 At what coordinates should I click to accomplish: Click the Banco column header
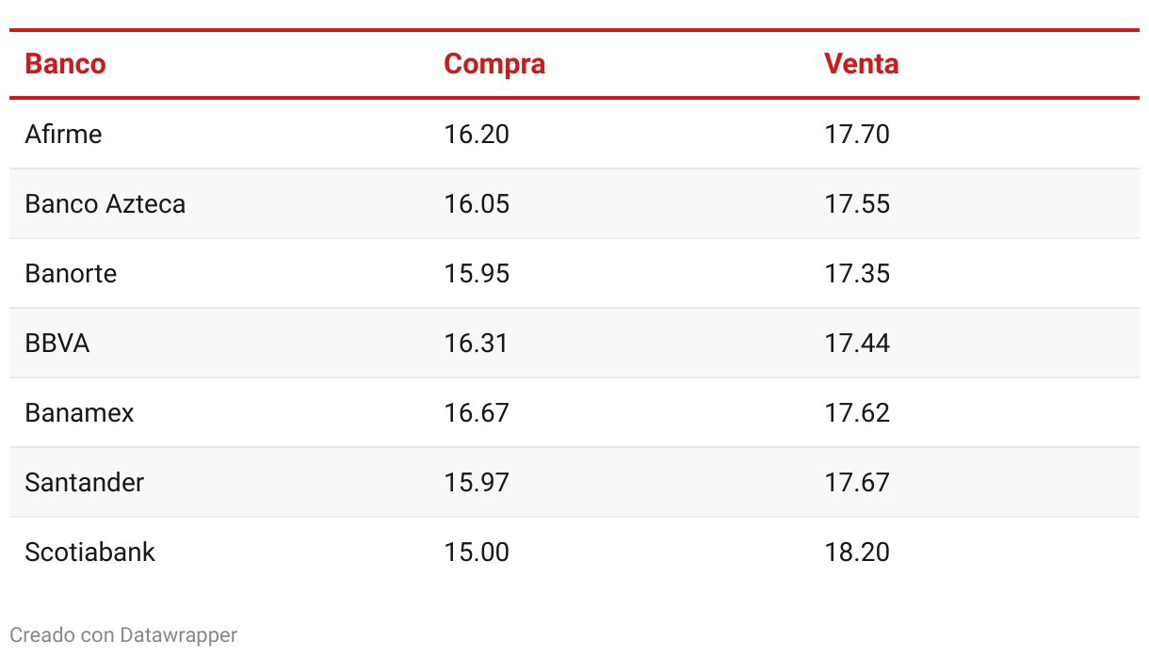coord(65,64)
